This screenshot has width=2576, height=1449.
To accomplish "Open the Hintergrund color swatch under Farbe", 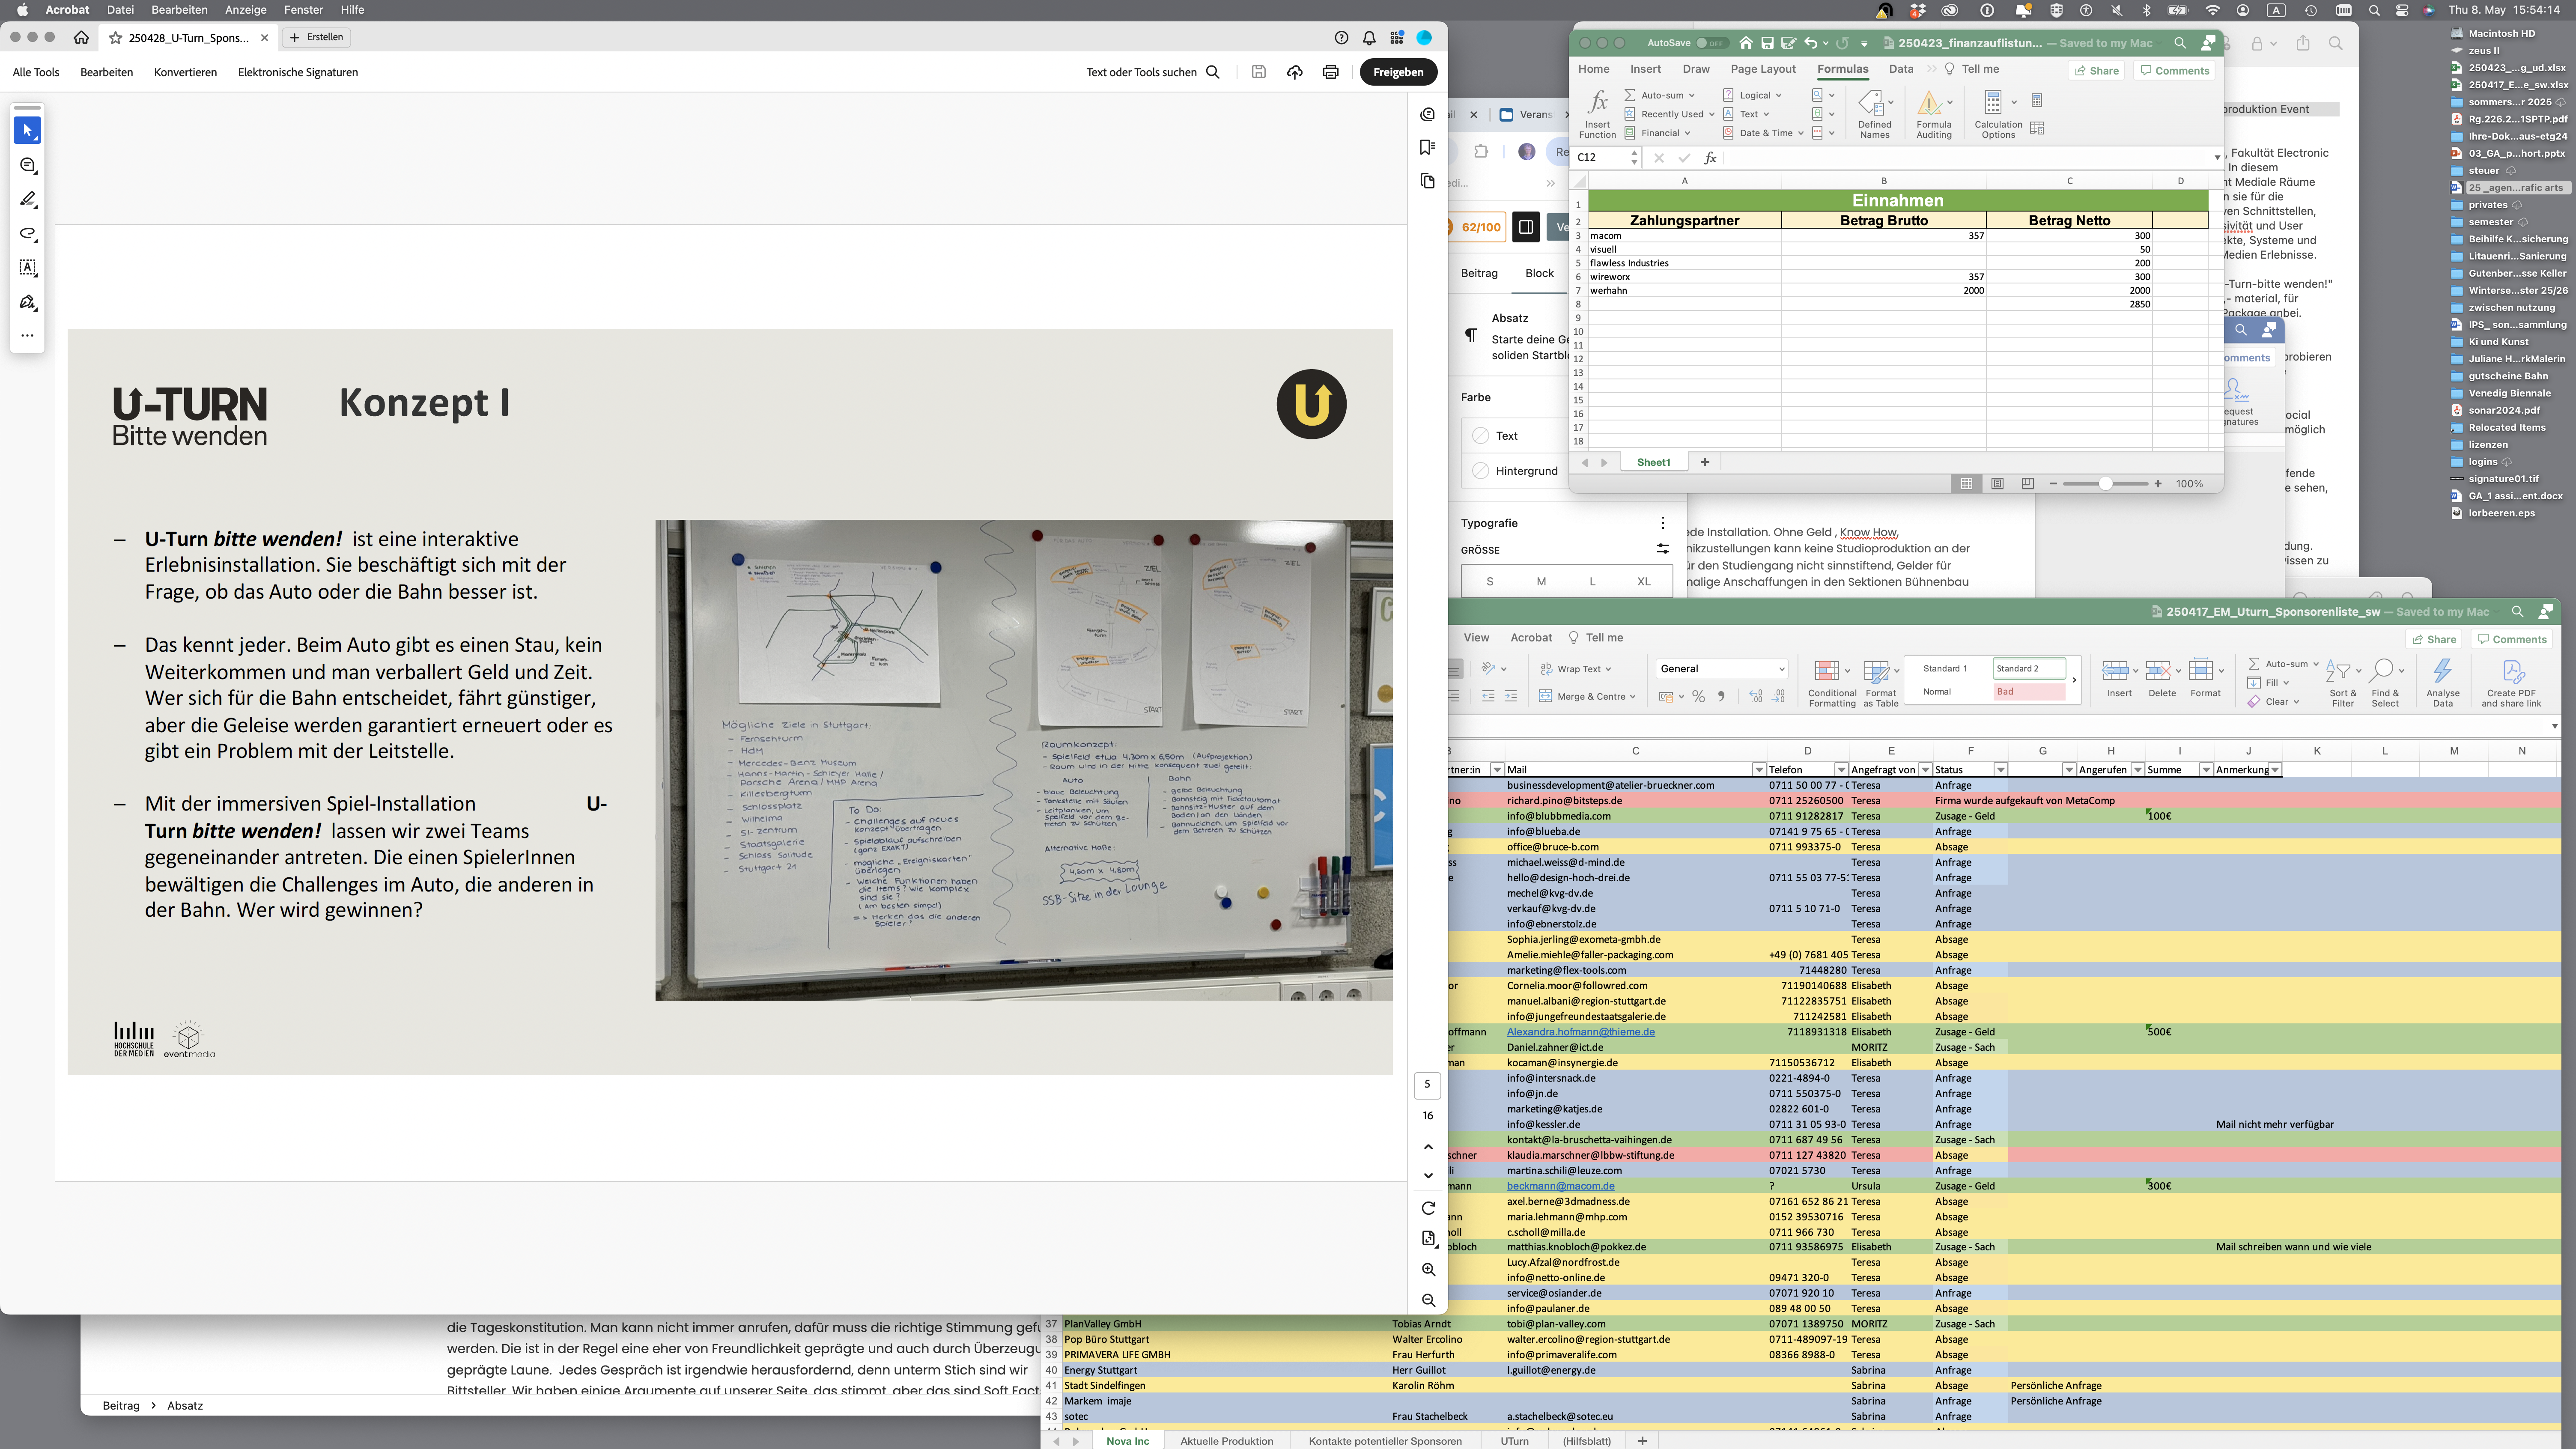I will pos(1481,471).
